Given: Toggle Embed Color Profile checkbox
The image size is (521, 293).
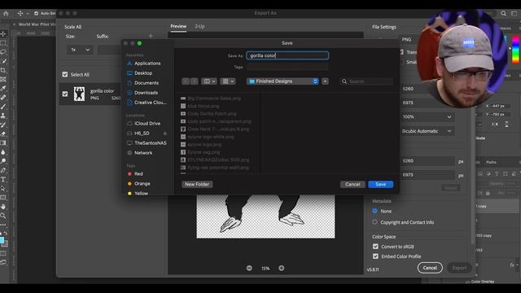Looking at the screenshot, I should (x=375, y=256).
